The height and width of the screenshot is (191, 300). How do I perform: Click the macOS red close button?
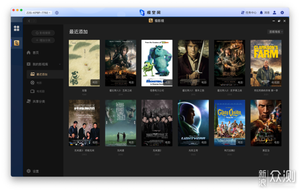tap(14, 10)
